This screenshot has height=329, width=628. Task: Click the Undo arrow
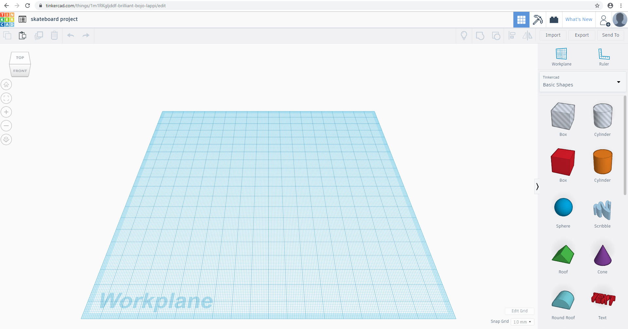click(x=71, y=35)
